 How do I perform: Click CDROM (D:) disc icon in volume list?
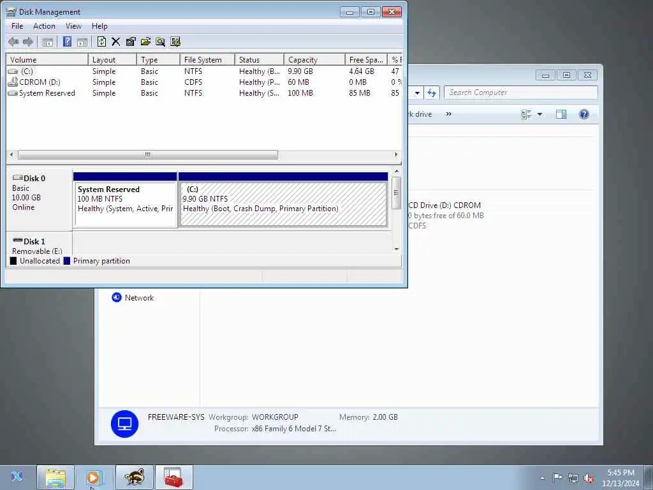(13, 82)
